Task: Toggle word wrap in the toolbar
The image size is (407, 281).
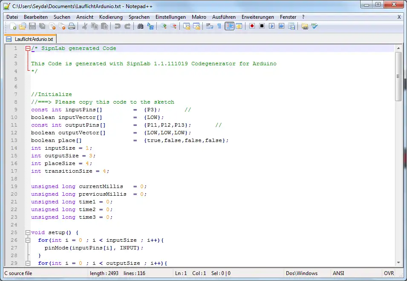Action: (209, 26)
